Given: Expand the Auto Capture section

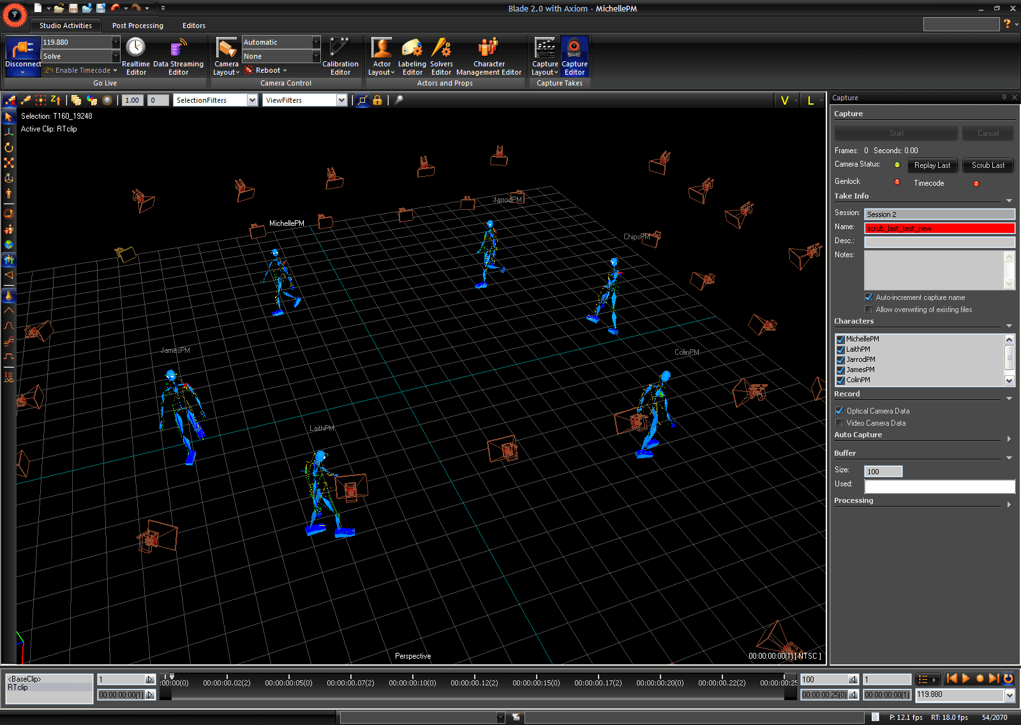Looking at the screenshot, I should point(1009,438).
